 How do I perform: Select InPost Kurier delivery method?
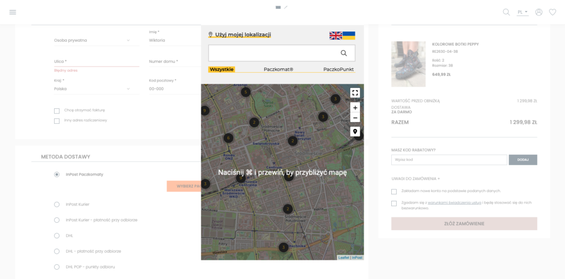point(57,204)
